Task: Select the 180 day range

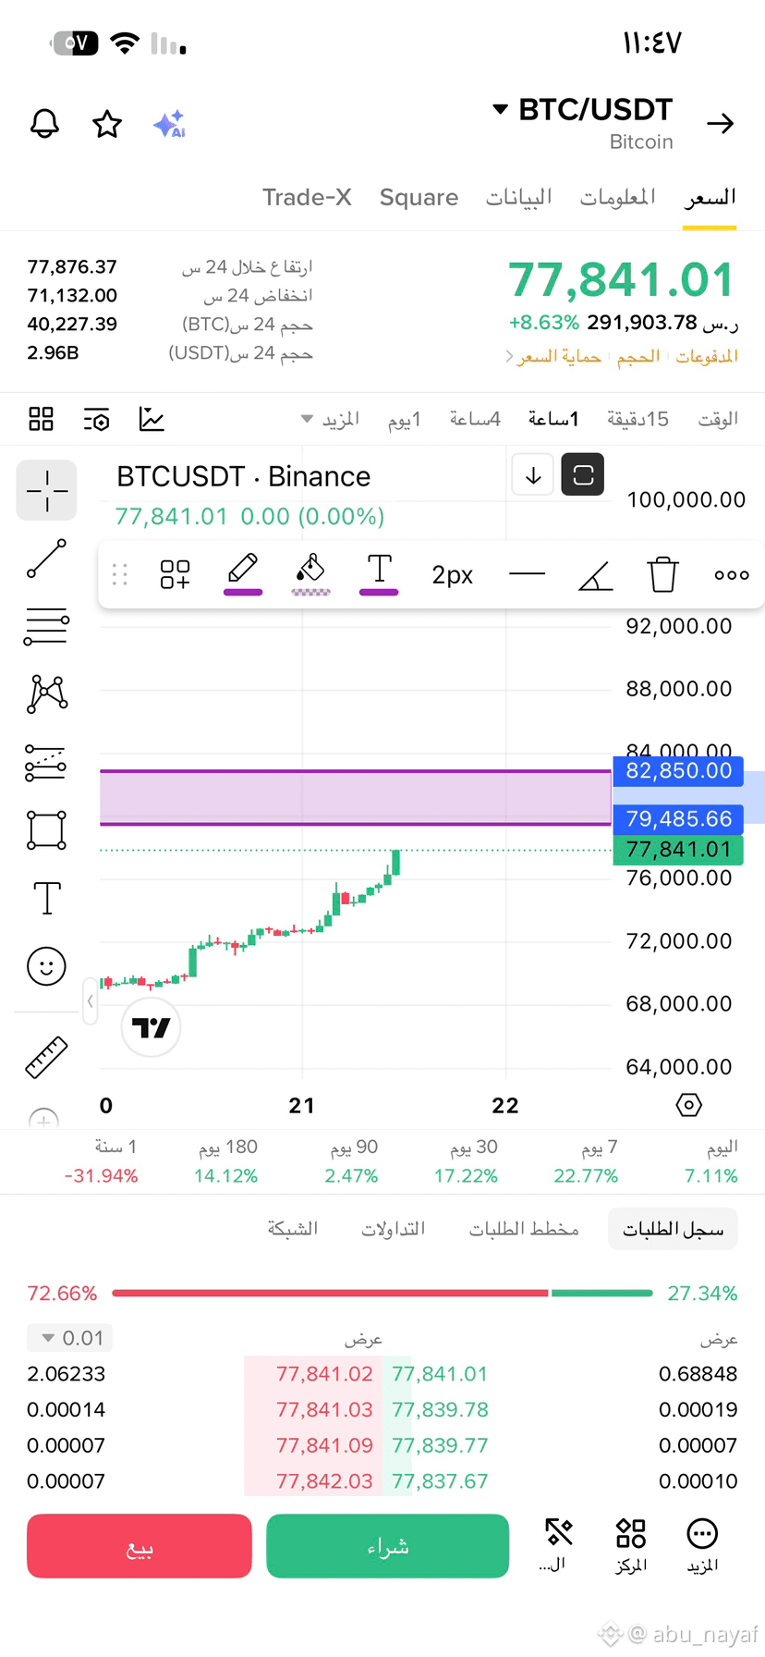Action: (226, 1161)
